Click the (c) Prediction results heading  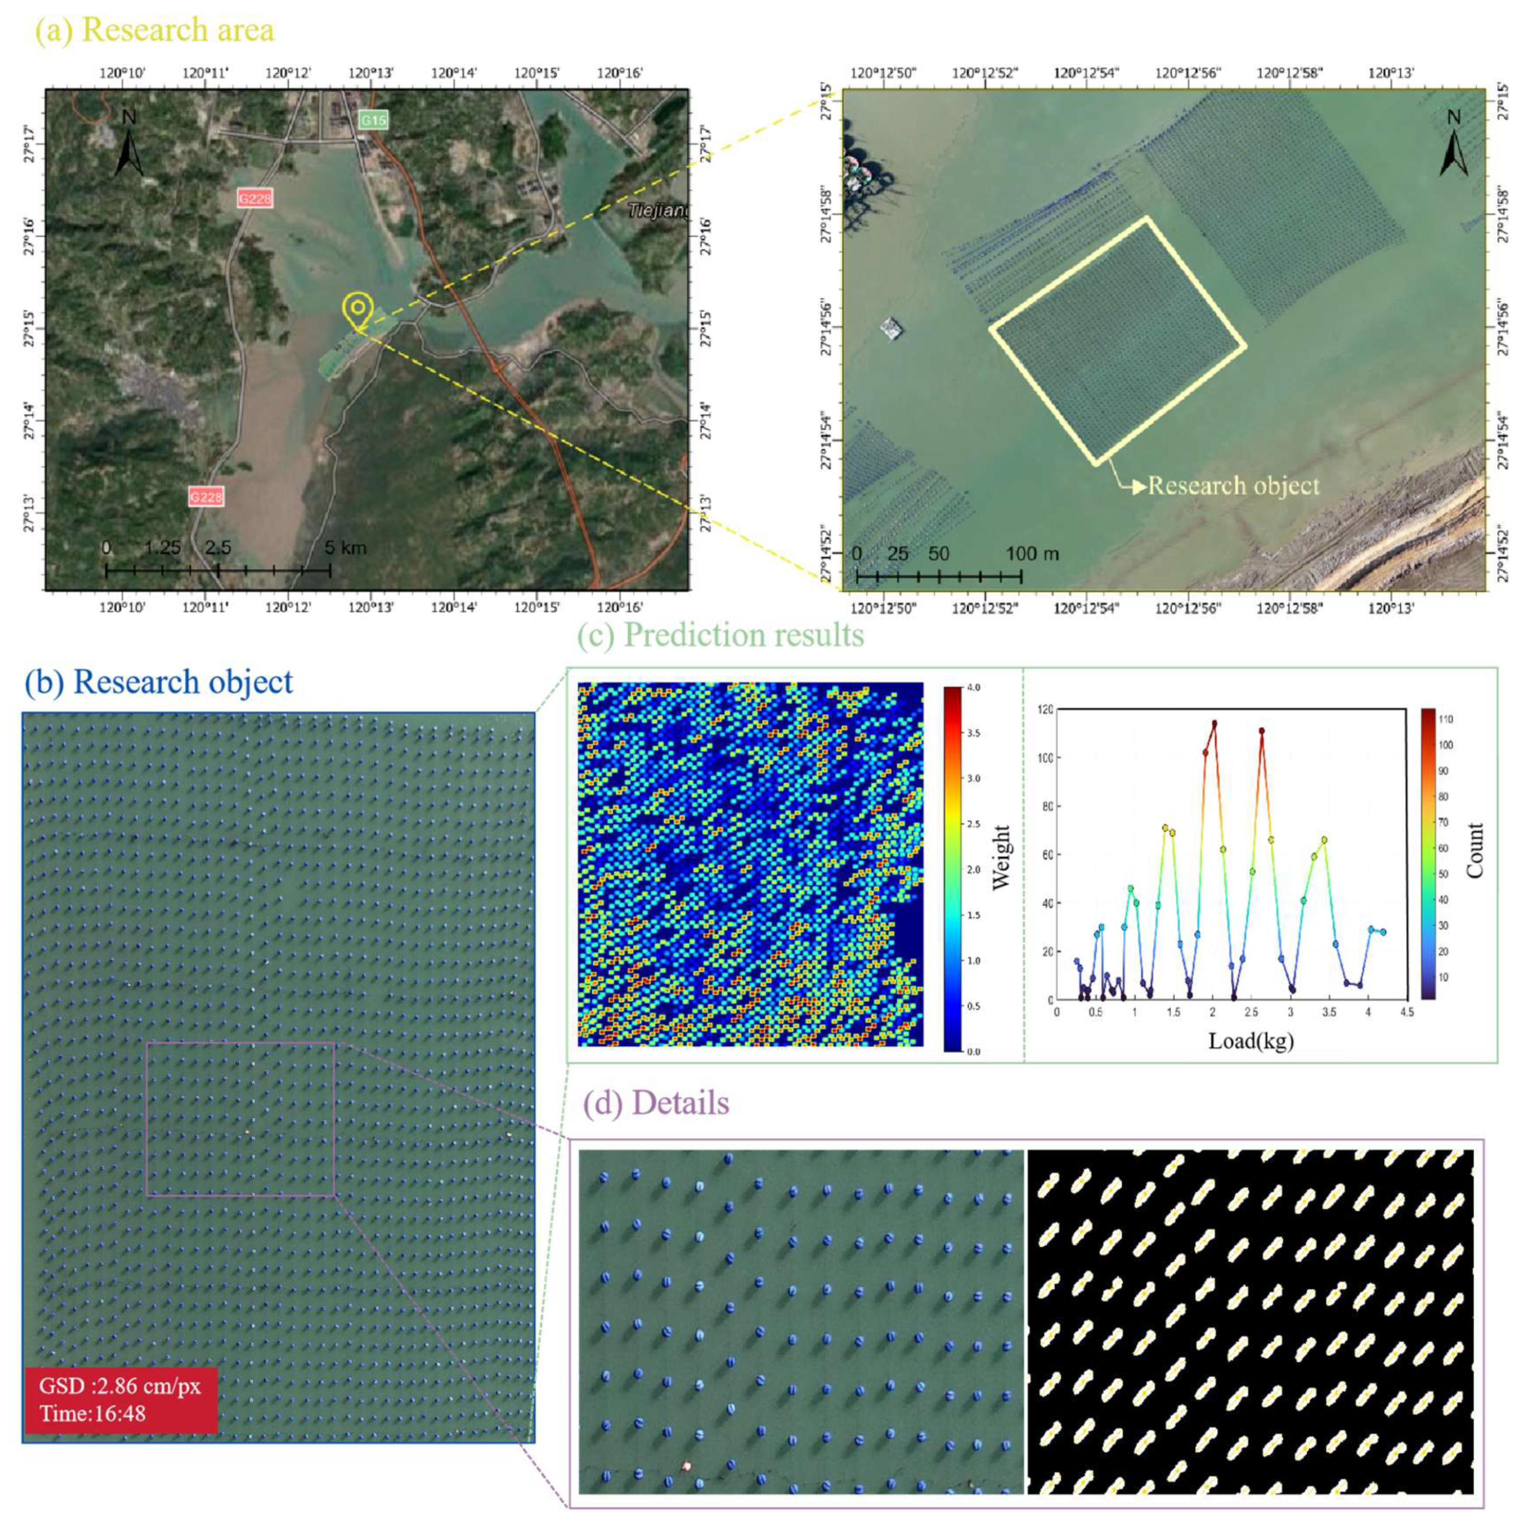(x=720, y=634)
